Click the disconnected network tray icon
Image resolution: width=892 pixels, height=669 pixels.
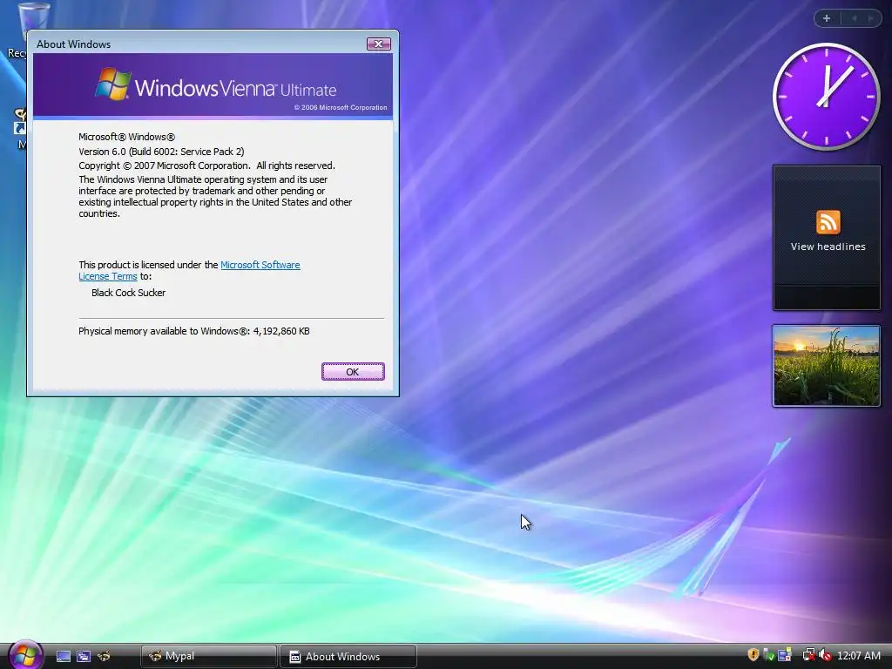click(809, 655)
